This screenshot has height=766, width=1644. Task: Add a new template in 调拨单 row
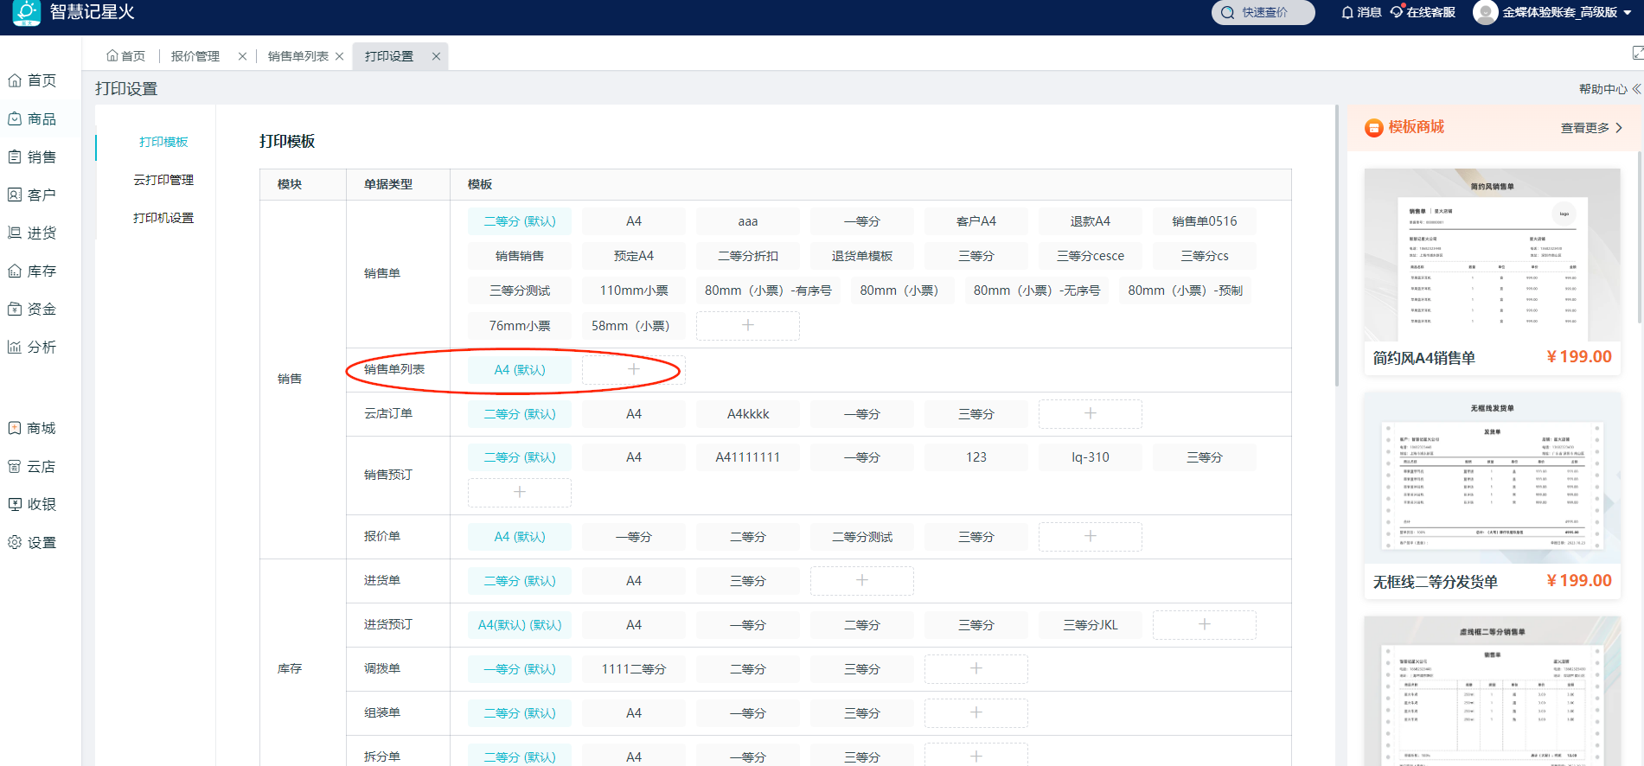(x=976, y=668)
